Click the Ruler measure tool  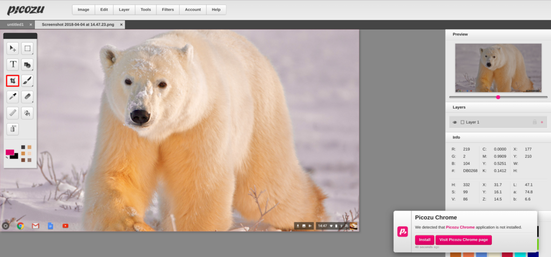(x=13, y=113)
